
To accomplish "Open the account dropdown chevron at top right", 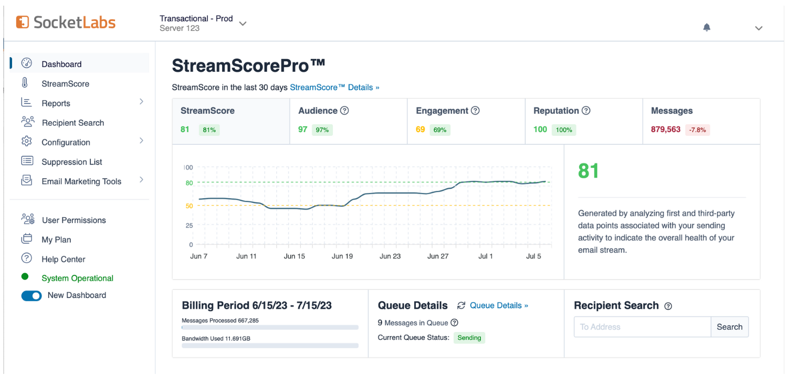I will pos(759,28).
